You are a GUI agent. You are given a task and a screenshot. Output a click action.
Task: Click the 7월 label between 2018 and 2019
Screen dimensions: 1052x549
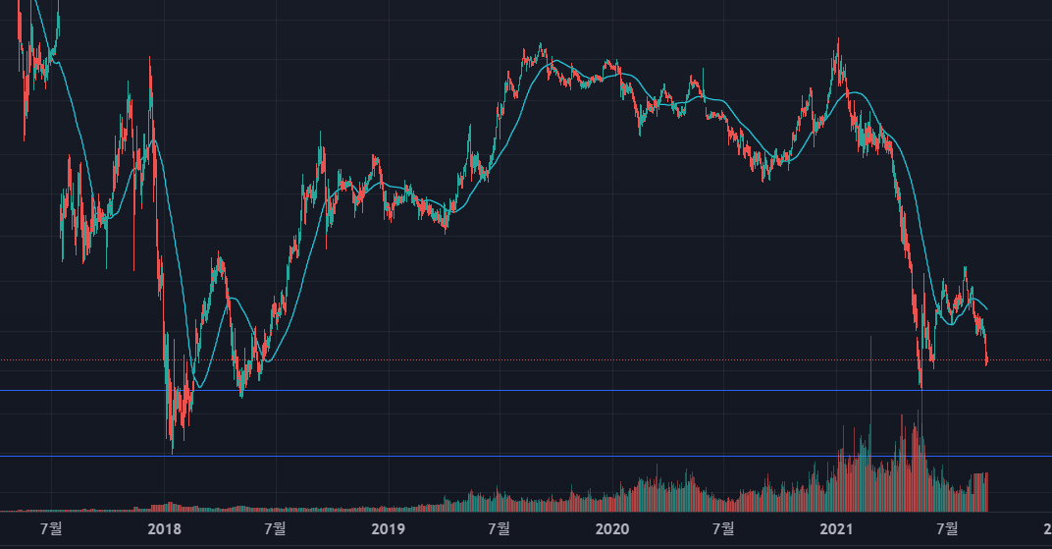pos(275,528)
